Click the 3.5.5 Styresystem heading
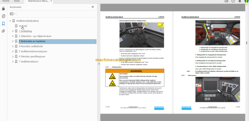The width and height of the screenshot is (249, 121). pos(189,75)
